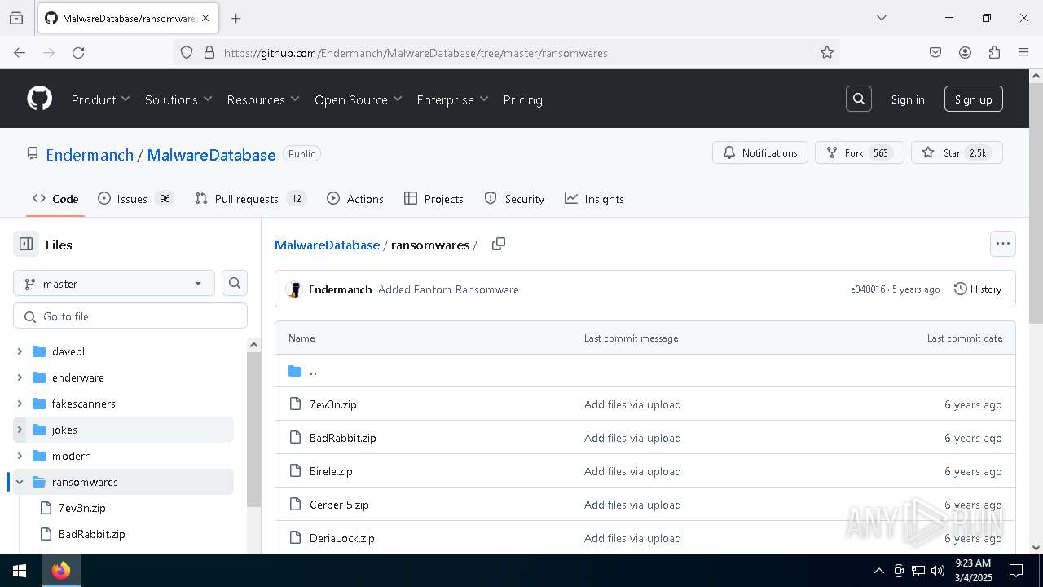Open the Insights tab
Screen dimensions: 1043x587
pos(594,198)
